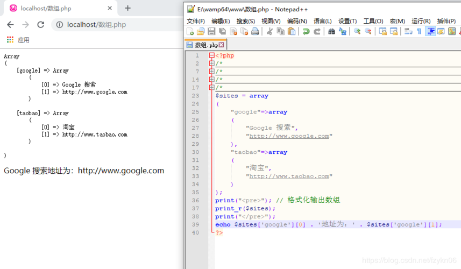Image resolution: width=461 pixels, height=269 pixels.
Task: Click the http://www.taobao.com link in the code
Action: tap(289, 176)
